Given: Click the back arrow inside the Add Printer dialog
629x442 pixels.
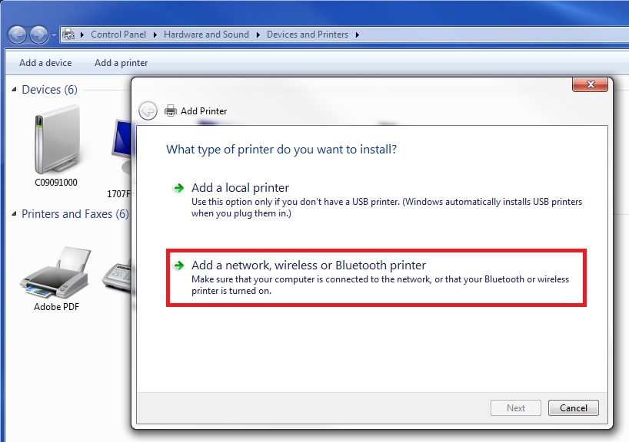Looking at the screenshot, I should (x=147, y=110).
